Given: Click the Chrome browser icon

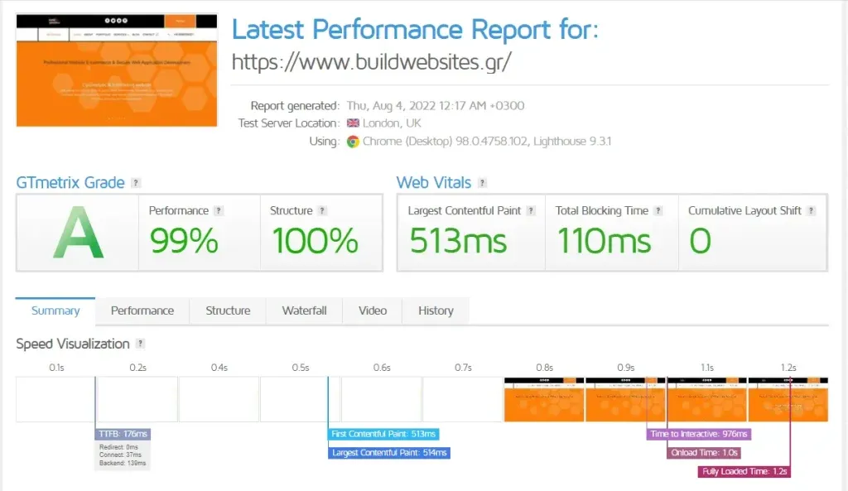Looking at the screenshot, I should click(x=352, y=141).
